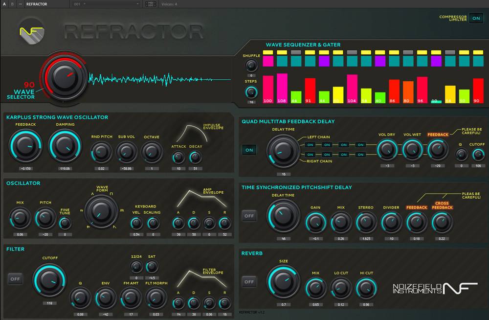Click the Divider knob
Image resolution: width=489 pixels, height=320 pixels.
[x=391, y=222]
